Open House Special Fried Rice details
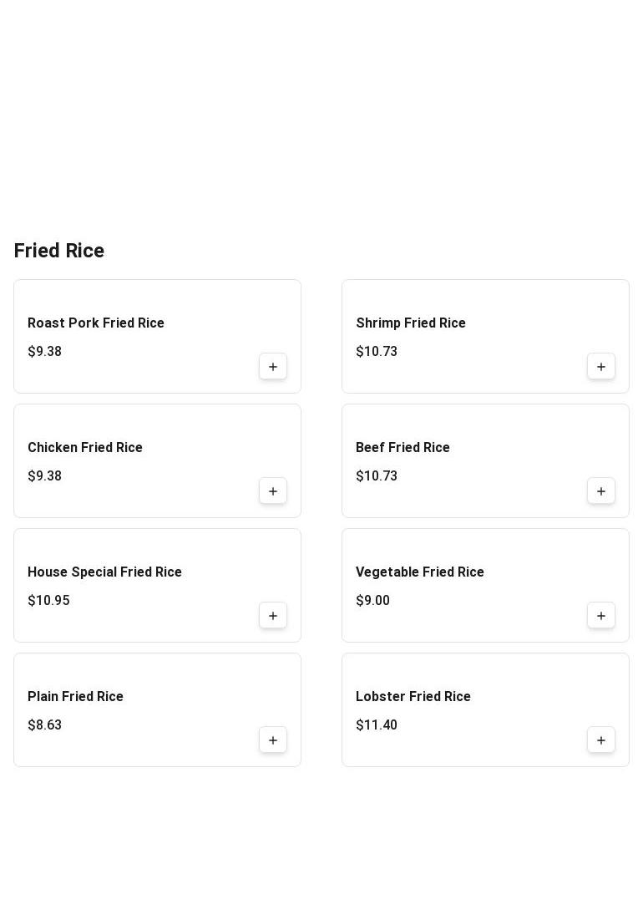Screen dimensions: 643x905 104,572
